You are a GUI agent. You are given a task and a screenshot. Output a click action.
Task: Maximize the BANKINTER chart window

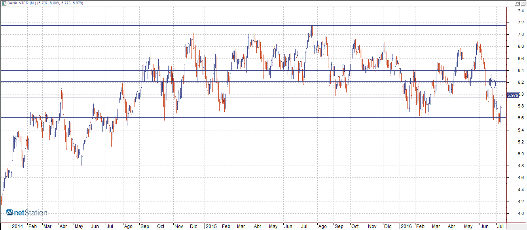[x=517, y=3]
